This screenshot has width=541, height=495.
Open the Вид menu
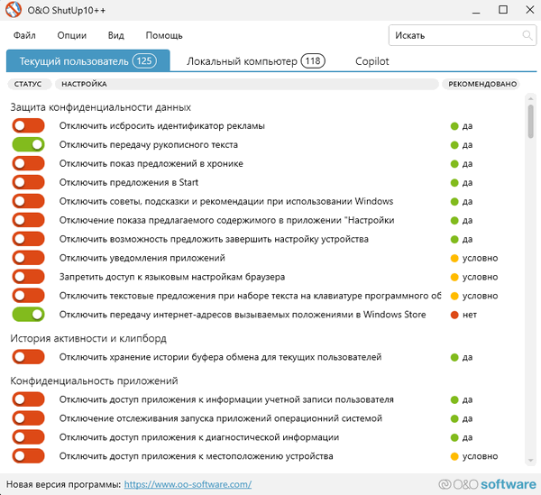click(x=116, y=35)
